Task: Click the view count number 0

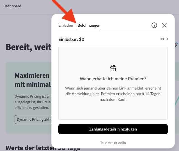Action: coord(167,39)
